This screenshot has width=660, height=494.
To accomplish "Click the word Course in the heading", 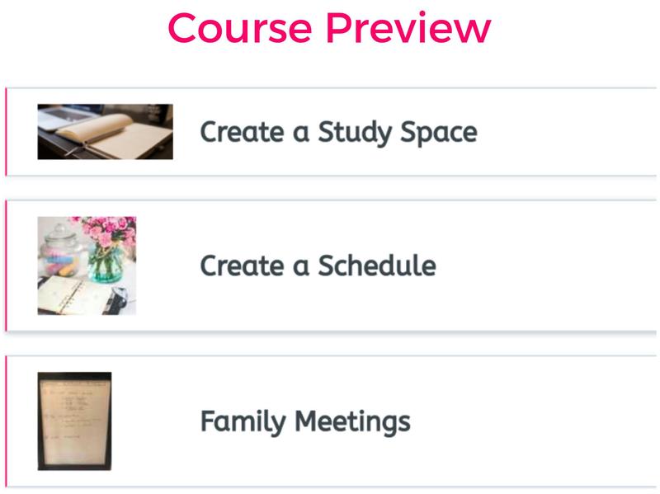I will tap(239, 28).
